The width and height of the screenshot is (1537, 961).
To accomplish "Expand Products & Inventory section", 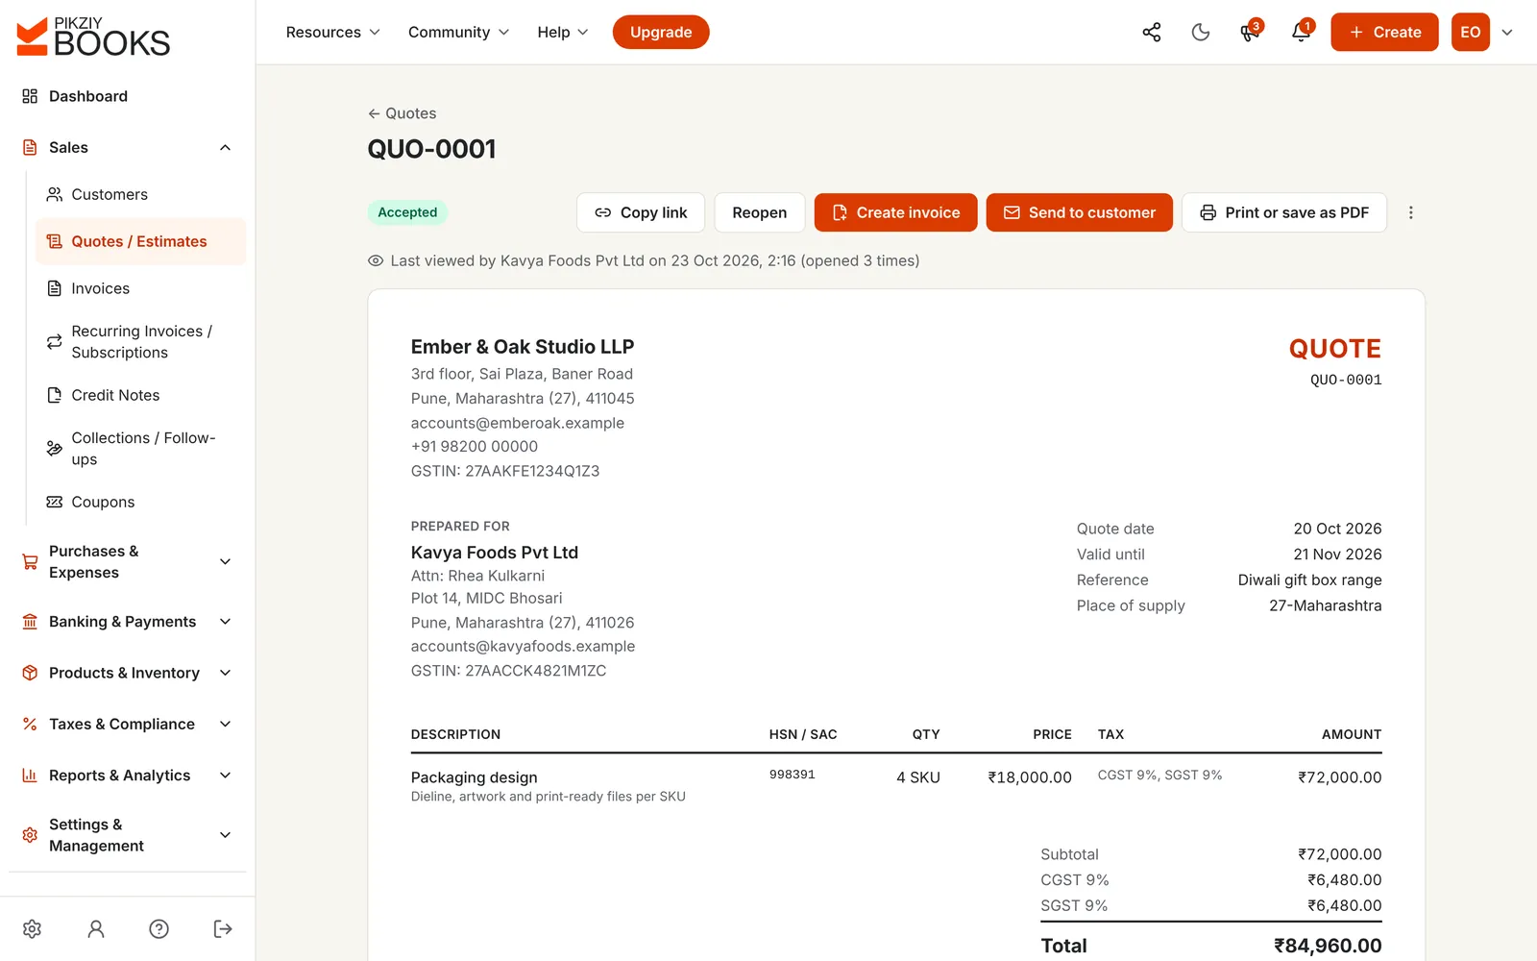I will tap(127, 673).
